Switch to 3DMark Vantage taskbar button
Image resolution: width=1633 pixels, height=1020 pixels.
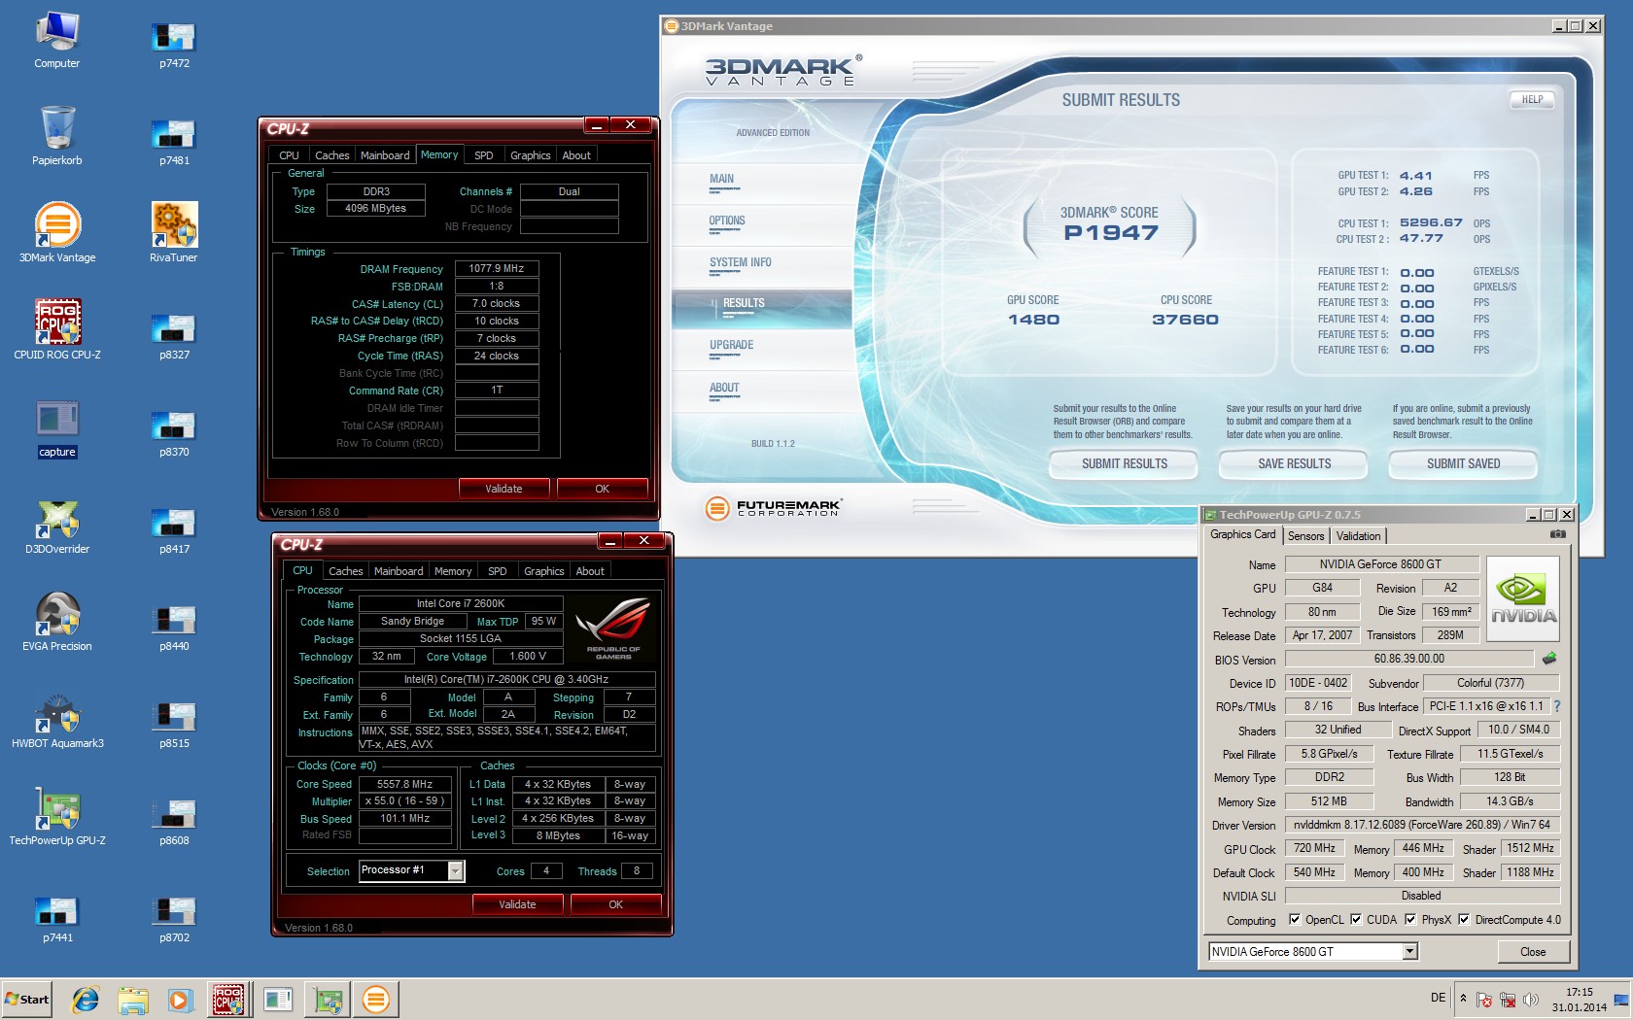pyautogui.click(x=375, y=999)
